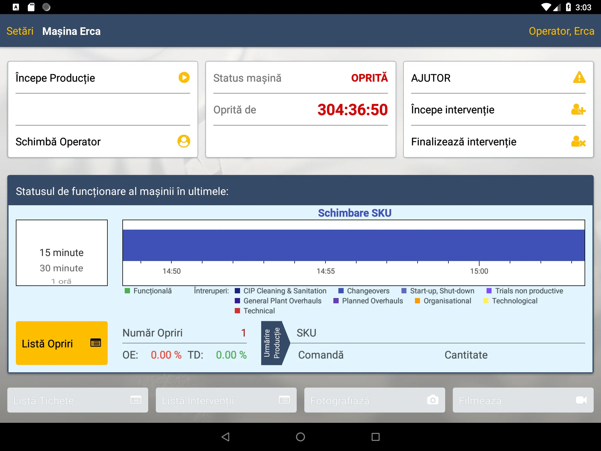Tap the battery status icon
This screenshot has height=451, width=601.
(568, 7)
